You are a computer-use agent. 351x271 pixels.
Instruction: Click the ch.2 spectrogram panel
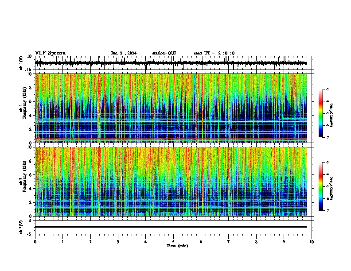coord(171,182)
